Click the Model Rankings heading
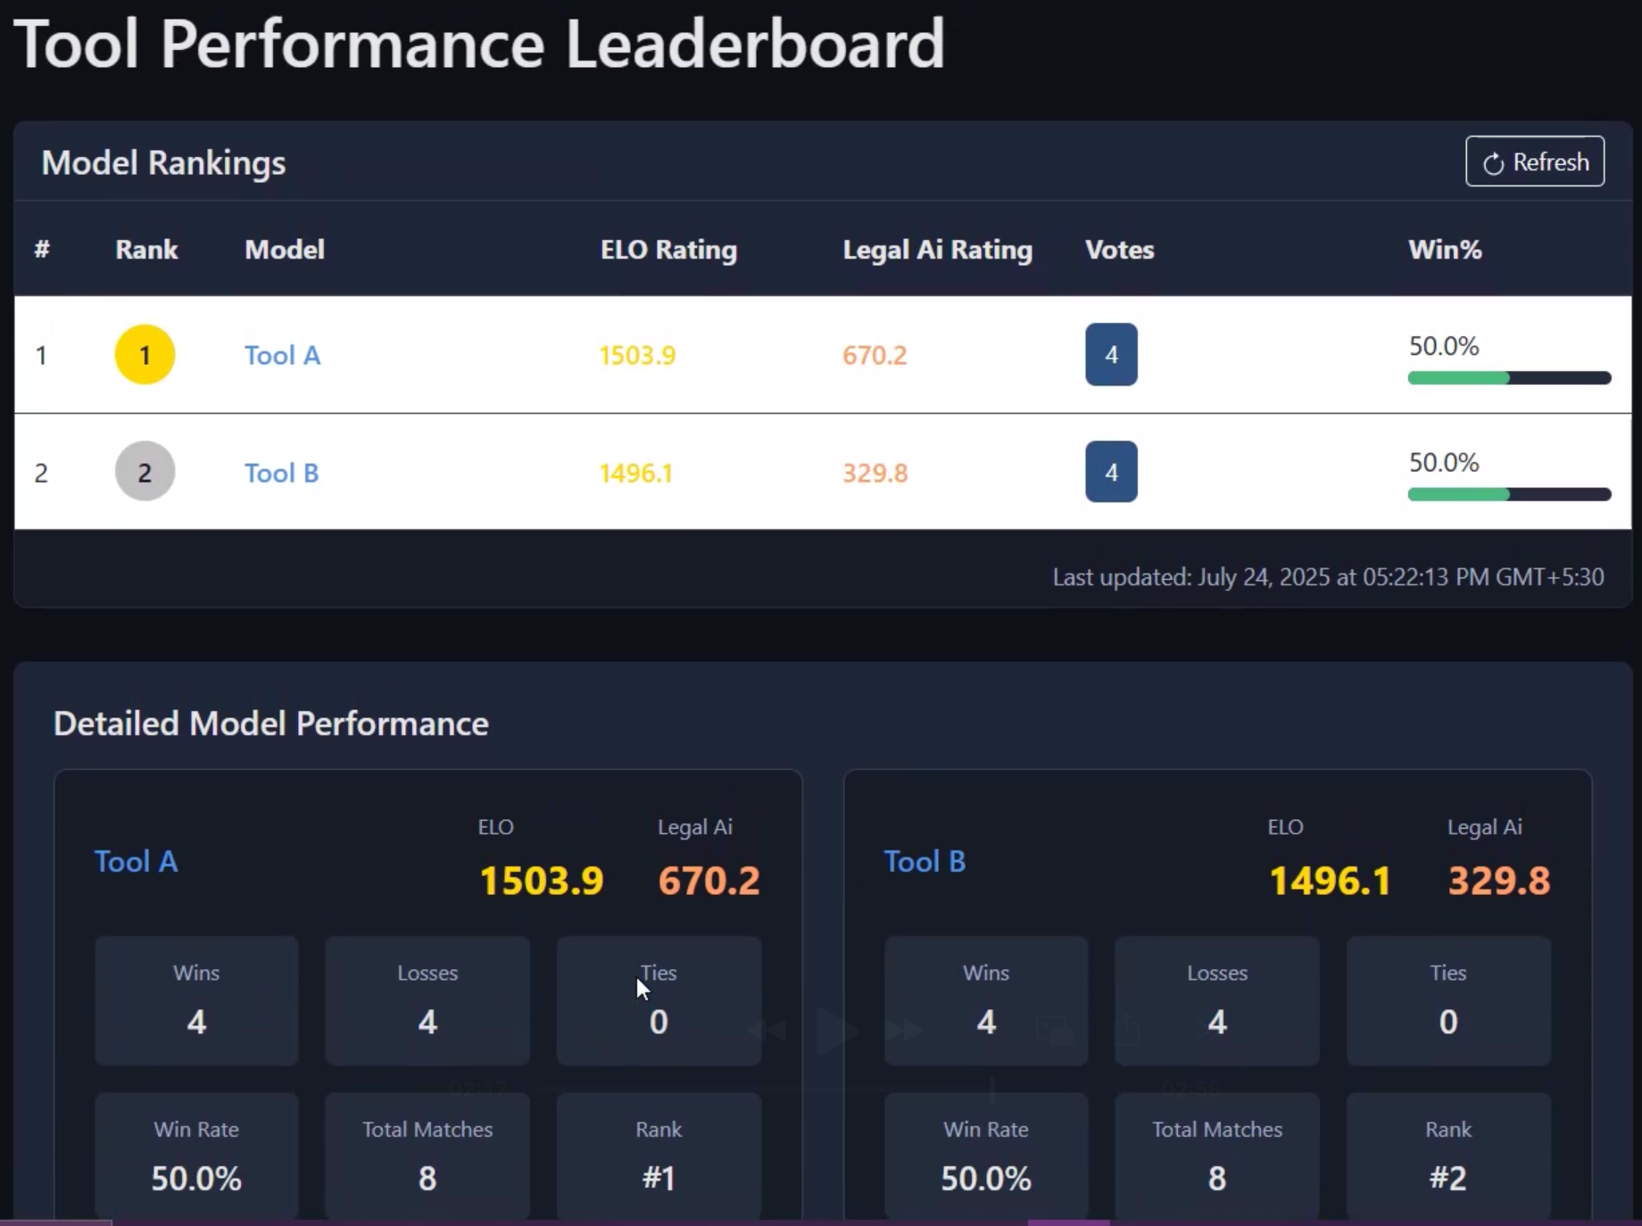The height and width of the screenshot is (1226, 1642). 163,162
